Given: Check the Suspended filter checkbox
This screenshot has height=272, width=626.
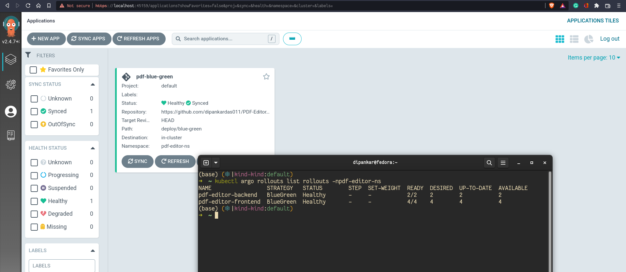Looking at the screenshot, I should [x=34, y=188].
